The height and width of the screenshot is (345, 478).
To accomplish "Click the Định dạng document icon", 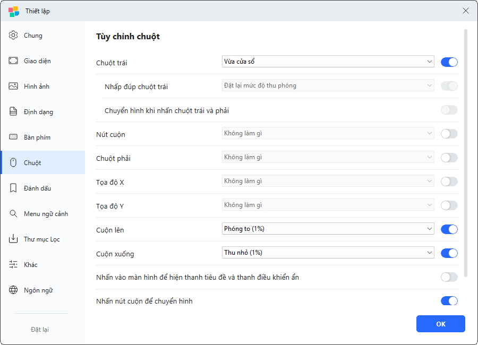I will click(13, 112).
